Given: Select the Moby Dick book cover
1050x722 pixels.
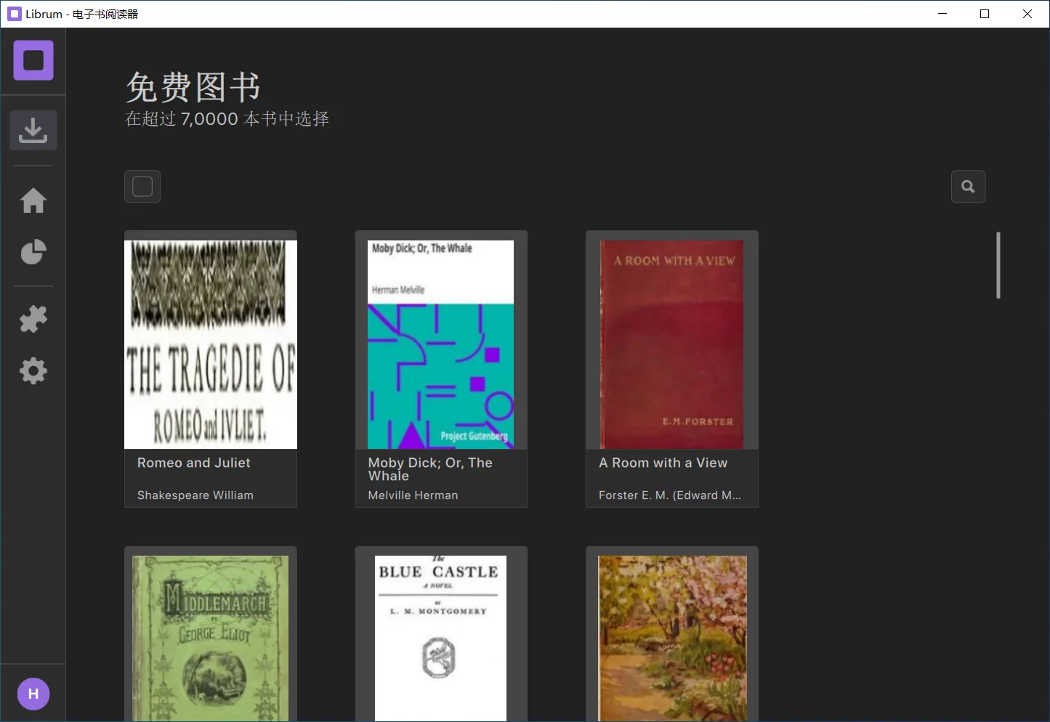Looking at the screenshot, I should (440, 344).
